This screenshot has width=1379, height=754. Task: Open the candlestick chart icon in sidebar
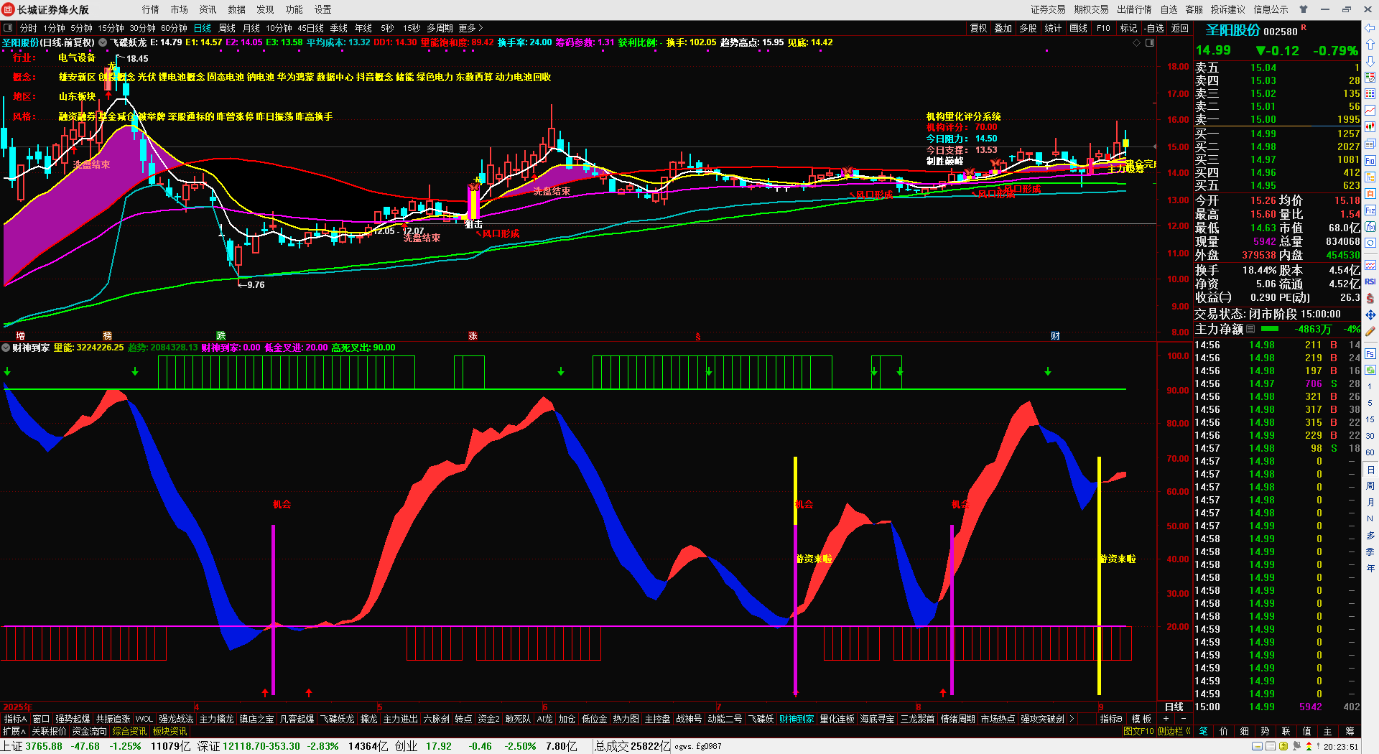click(x=1370, y=126)
